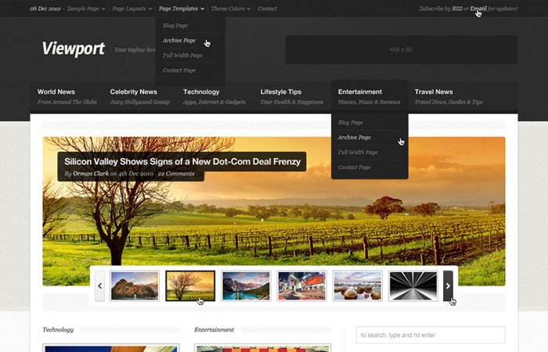Image resolution: width=548 pixels, height=352 pixels.
Task: Open the Travel News category
Action: [449, 97]
